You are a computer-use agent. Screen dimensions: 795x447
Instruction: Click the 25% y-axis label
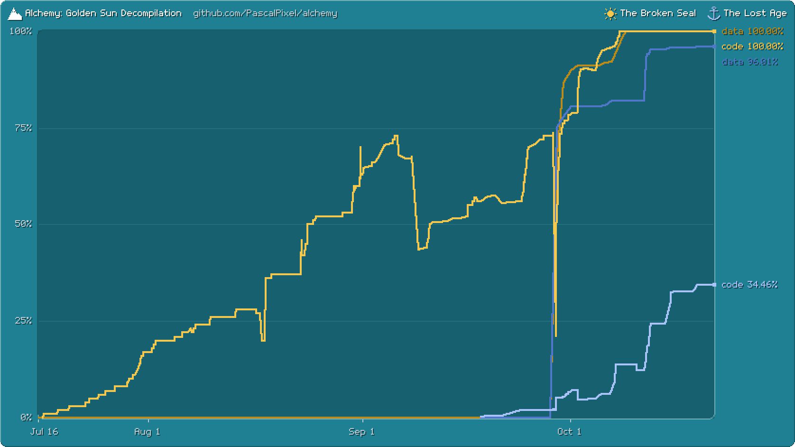23,321
